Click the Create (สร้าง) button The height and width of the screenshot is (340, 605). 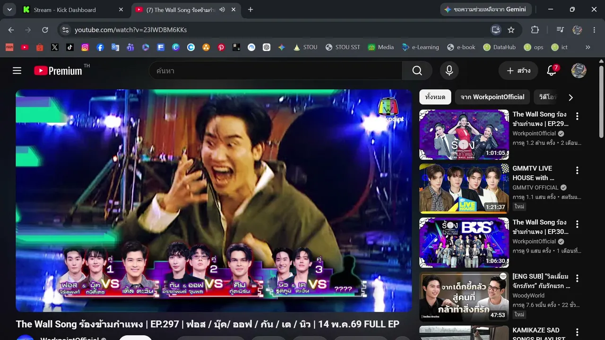tap(518, 71)
